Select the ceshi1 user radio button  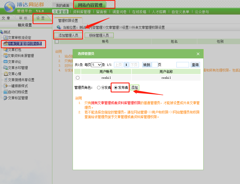[x=78, y=78]
